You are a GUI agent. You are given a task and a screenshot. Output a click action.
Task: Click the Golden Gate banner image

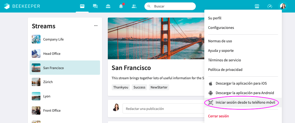click(x=156, y=38)
